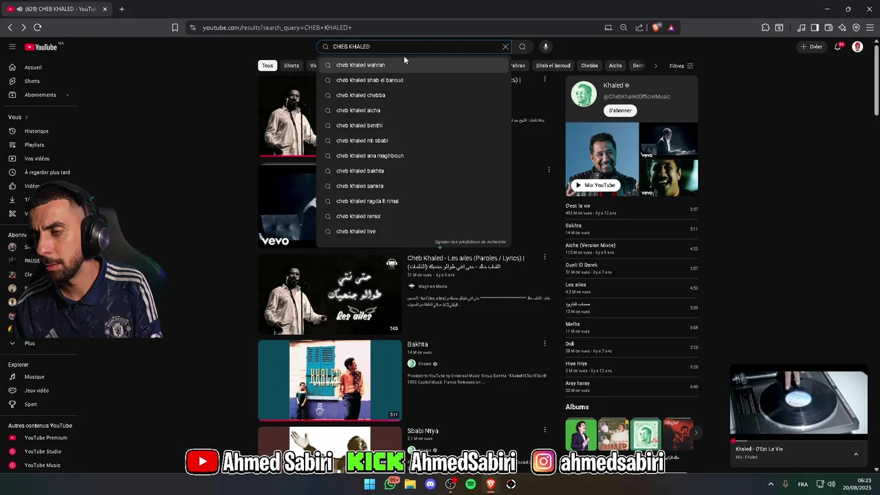Open Spotify from the taskbar
Image resolution: width=880 pixels, height=495 pixels.
(x=471, y=484)
